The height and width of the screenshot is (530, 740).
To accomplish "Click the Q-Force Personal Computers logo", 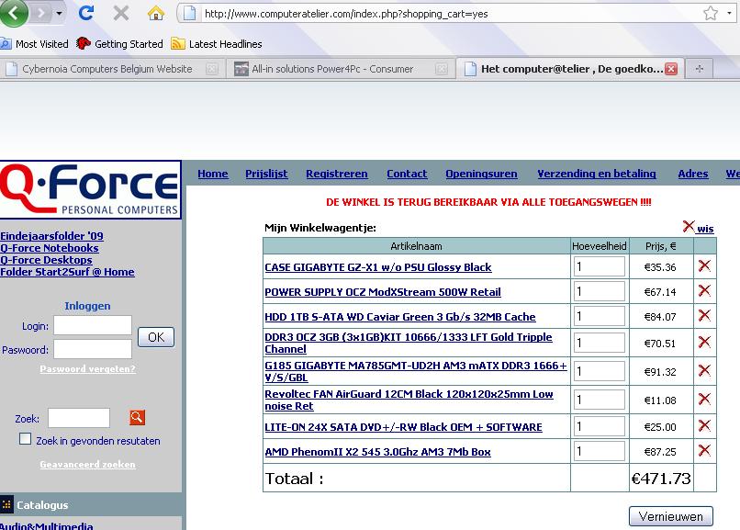I will 90,190.
